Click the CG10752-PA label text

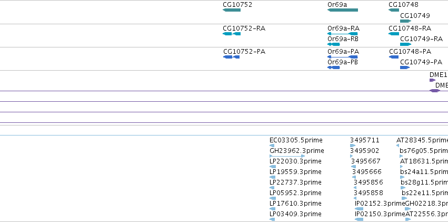point(244,52)
